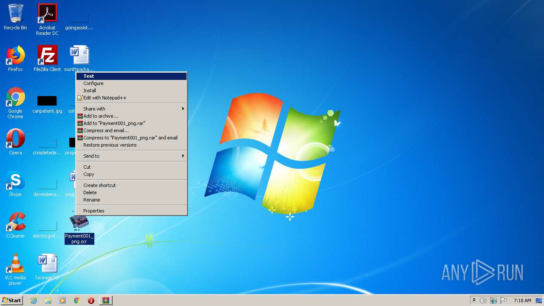Open the Recycle Bin desktop icon
Screen dimensions: 544x306
(15, 17)
